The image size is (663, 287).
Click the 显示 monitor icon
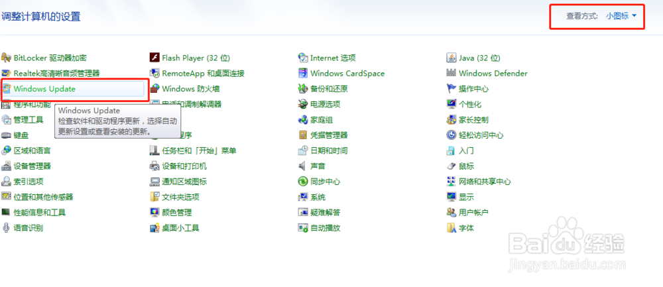[452, 197]
